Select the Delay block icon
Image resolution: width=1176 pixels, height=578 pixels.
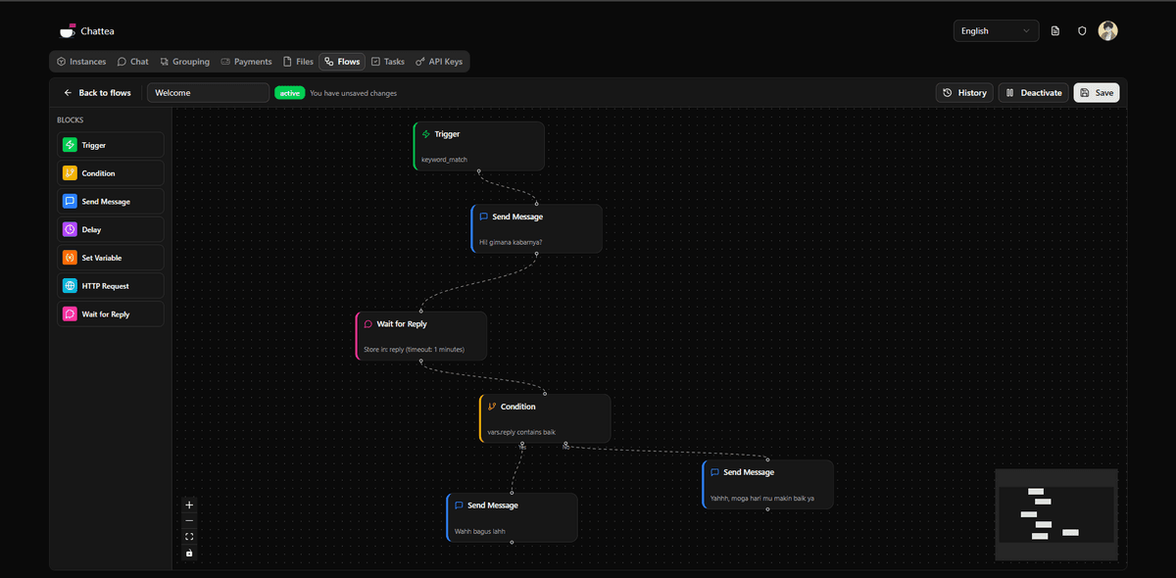(72, 229)
